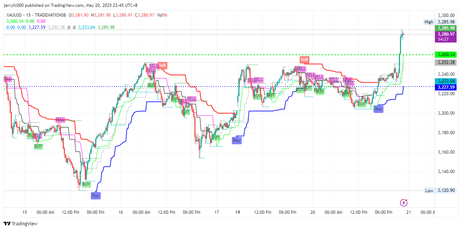The image size is (462, 230).
Task: Click blue 3,227.59 price axis tag
Action: tap(446, 87)
